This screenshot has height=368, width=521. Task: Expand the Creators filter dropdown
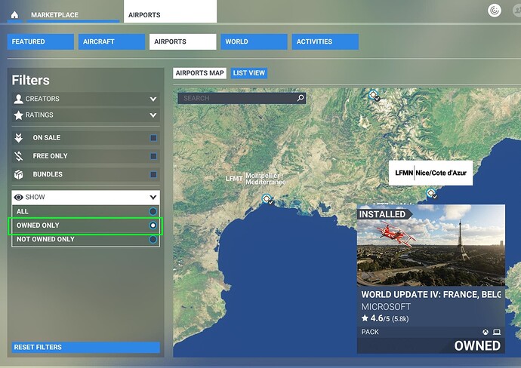click(x=153, y=99)
